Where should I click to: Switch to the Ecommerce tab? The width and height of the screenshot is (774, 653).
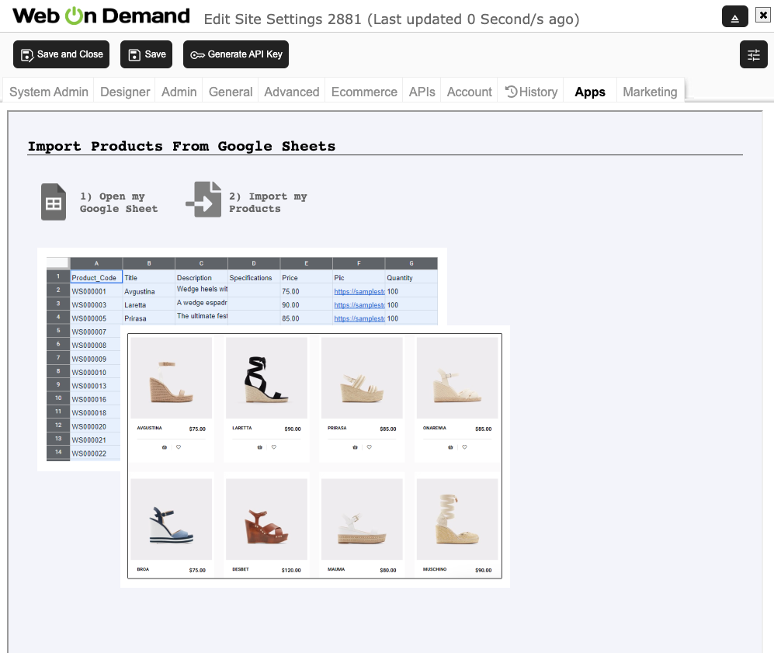[x=364, y=92]
